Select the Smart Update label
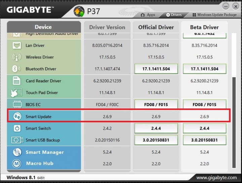 coord(38,117)
